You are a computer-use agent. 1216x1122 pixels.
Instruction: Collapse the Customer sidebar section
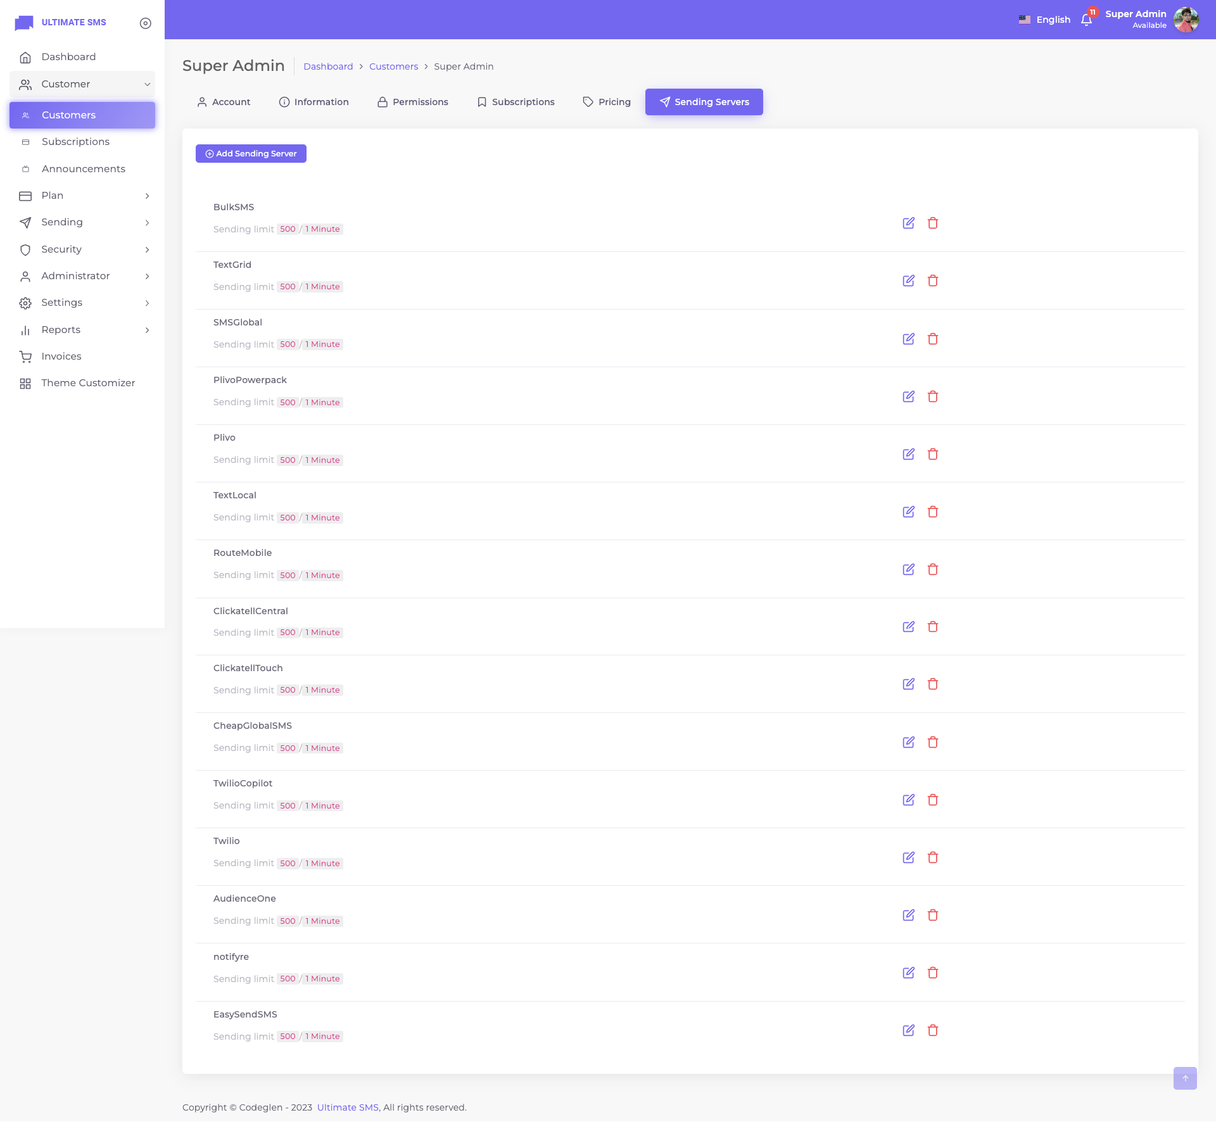[x=82, y=84]
